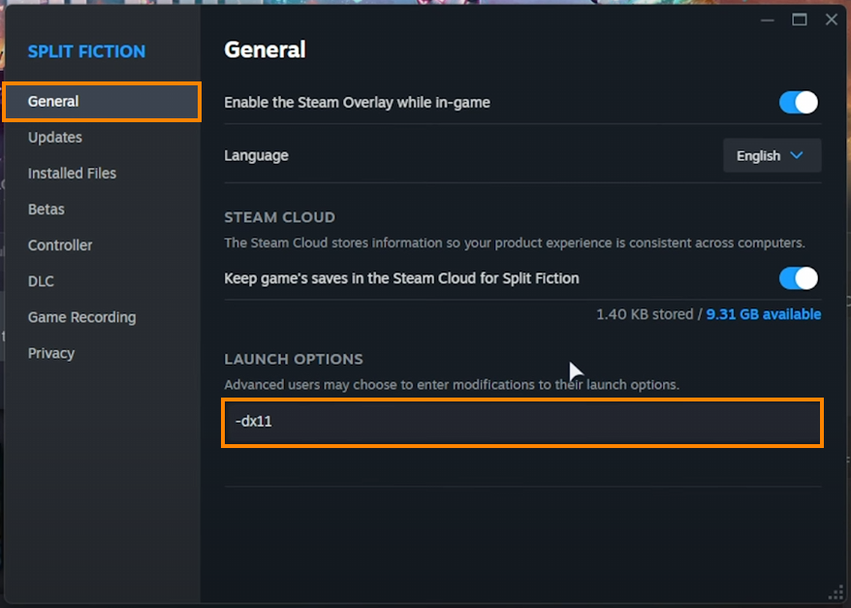Open the Language dropdown showing English
Image resolution: width=851 pixels, height=608 pixels.
[x=772, y=156]
